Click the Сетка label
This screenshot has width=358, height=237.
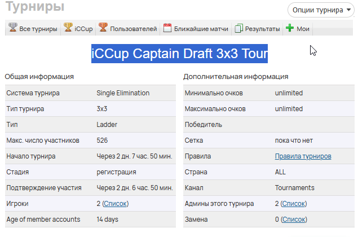point(193,141)
